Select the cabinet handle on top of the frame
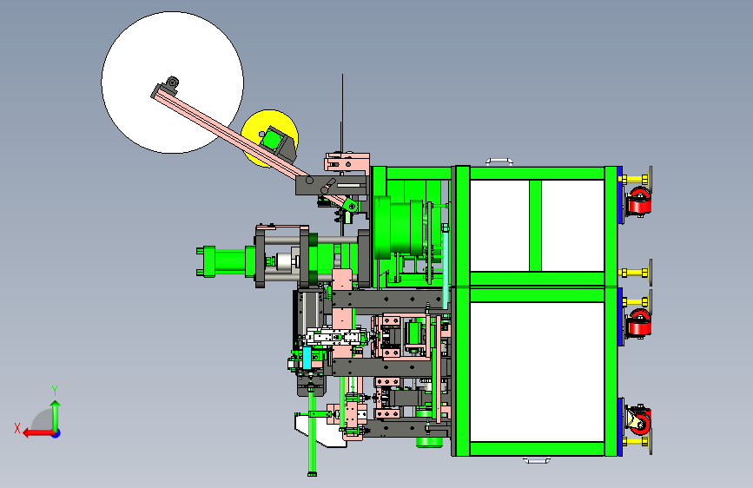This screenshot has width=753, height=488. [x=499, y=162]
